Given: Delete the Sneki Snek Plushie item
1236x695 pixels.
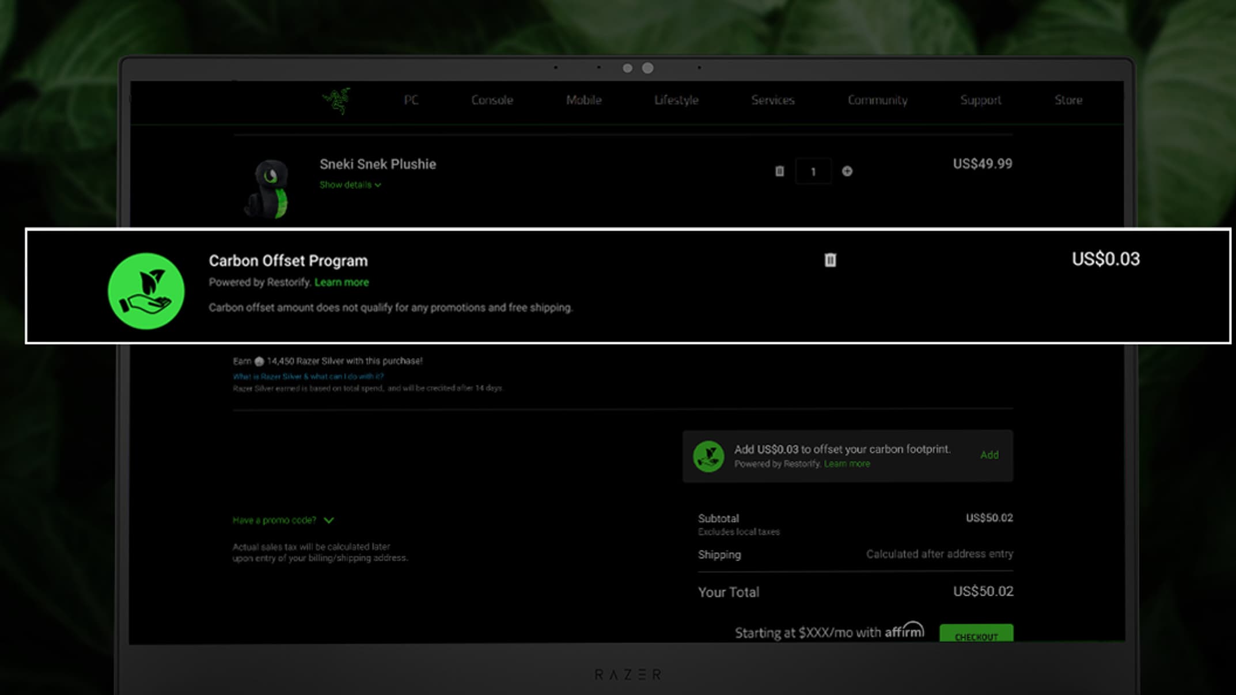Looking at the screenshot, I should point(779,171).
